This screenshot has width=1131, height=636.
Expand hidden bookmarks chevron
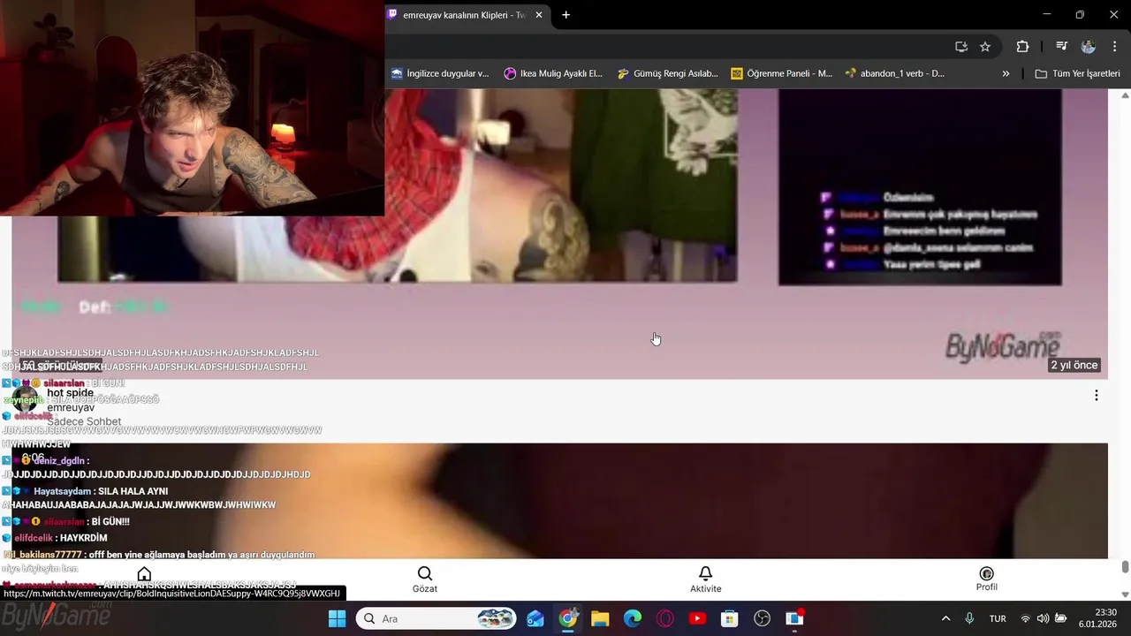1006,73
